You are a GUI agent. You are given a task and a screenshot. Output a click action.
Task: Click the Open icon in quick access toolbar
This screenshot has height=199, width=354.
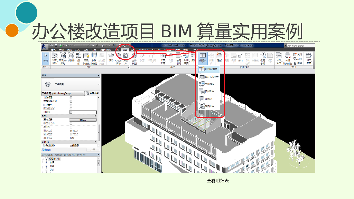[x=52, y=45]
